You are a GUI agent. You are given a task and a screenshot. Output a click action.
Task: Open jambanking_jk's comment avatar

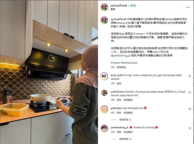[104, 128]
